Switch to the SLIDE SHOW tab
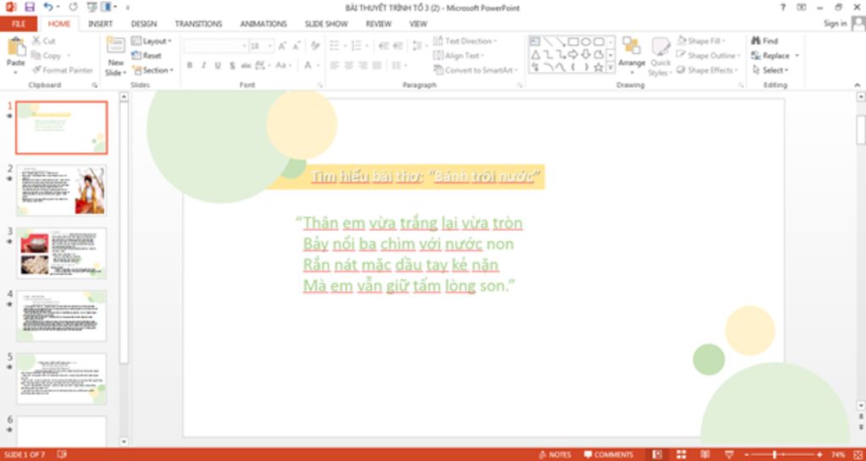Image resolution: width=866 pixels, height=461 pixels. tap(326, 24)
